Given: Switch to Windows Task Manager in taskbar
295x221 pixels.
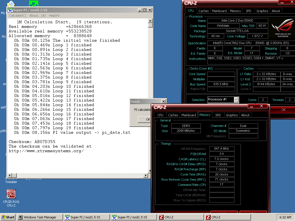Looking at the screenshot, I should click(40, 217).
